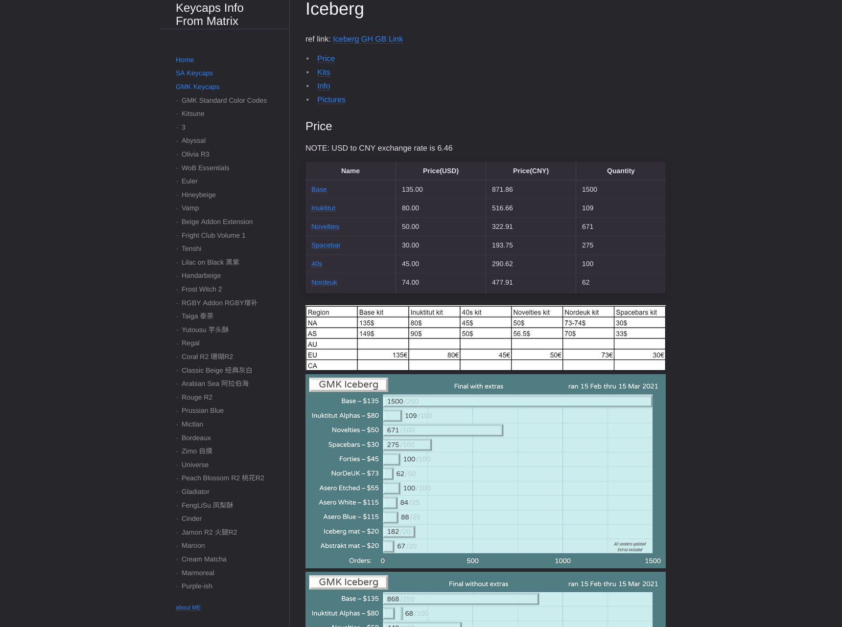
Task: Select the '3' keycap entry in sidebar
Action: [x=184, y=127]
